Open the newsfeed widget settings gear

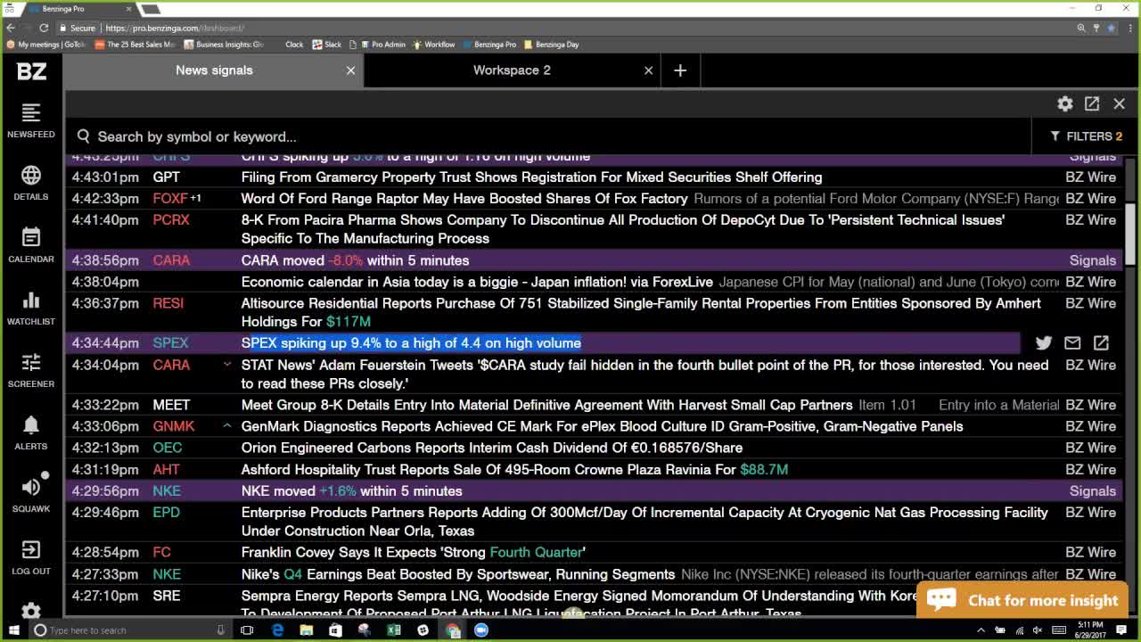[1065, 103]
